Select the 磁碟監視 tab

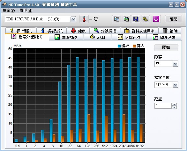point(66,37)
